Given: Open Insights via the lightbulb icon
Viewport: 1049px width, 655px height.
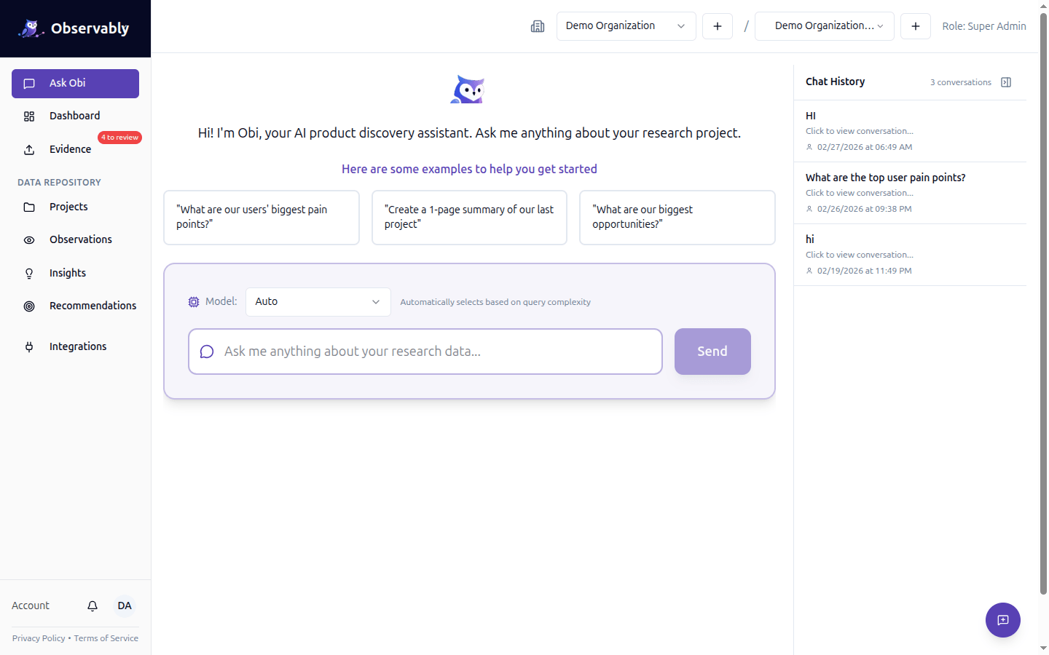Looking at the screenshot, I should pos(29,273).
